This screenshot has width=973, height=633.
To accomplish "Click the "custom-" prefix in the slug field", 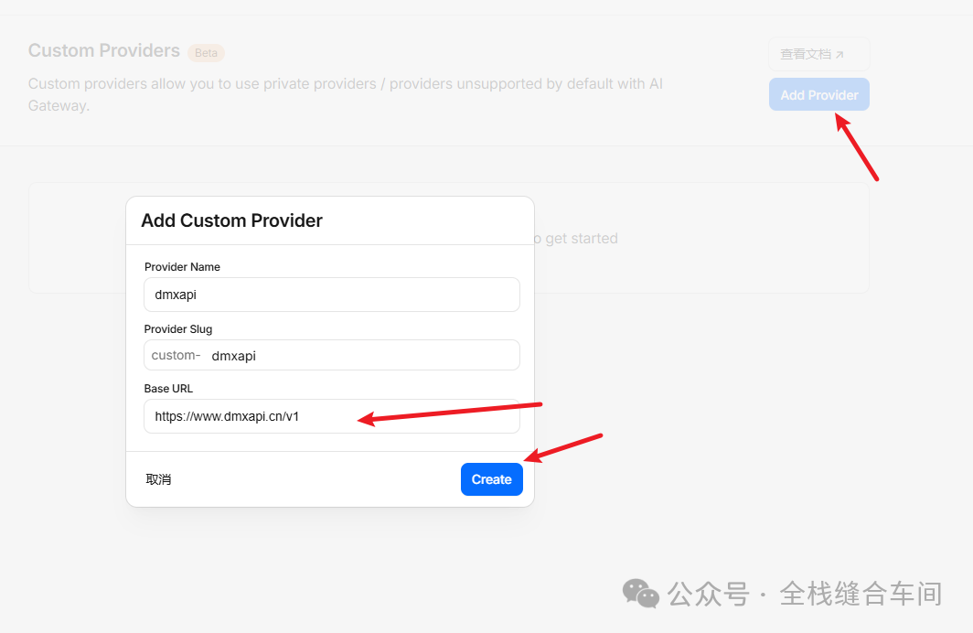I will (176, 355).
